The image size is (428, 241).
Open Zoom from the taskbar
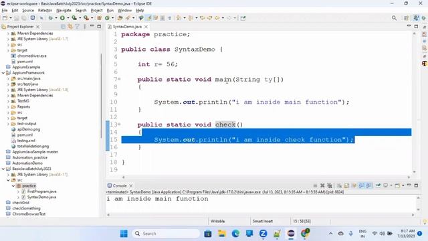pos(263,234)
